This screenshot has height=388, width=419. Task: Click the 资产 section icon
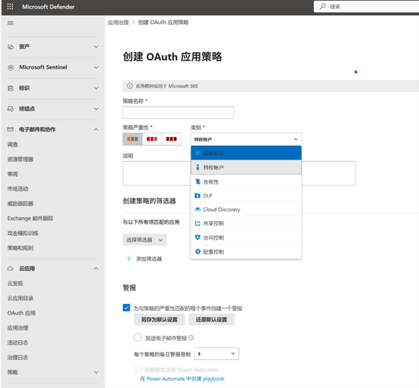11,47
